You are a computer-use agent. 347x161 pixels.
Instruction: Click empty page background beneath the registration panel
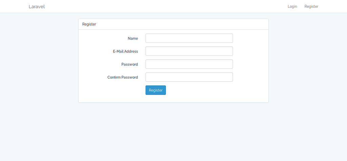(173, 130)
